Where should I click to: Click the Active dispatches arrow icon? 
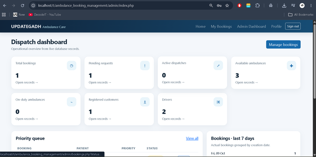(218, 65)
